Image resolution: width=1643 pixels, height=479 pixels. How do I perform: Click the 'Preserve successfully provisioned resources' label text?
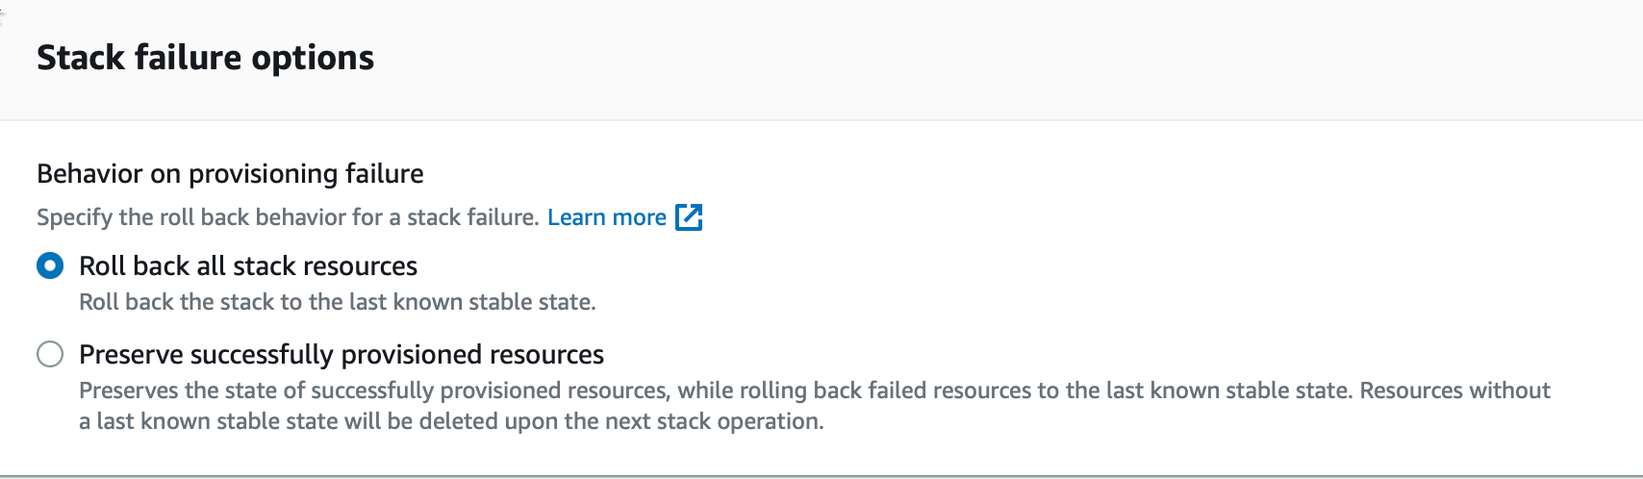pos(341,355)
